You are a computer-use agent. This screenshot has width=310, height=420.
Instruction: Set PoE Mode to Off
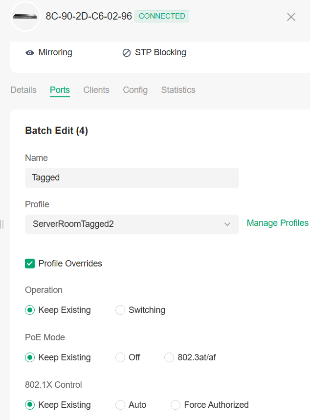pos(120,357)
